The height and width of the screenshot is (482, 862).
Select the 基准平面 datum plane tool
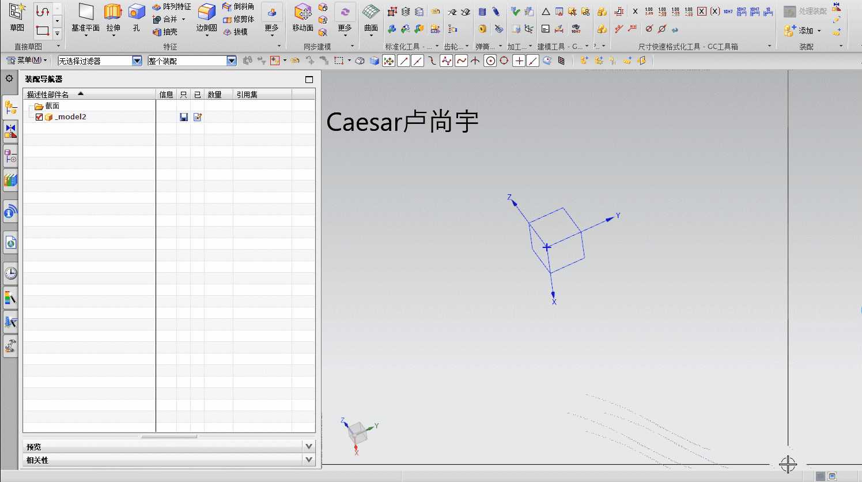(x=85, y=18)
